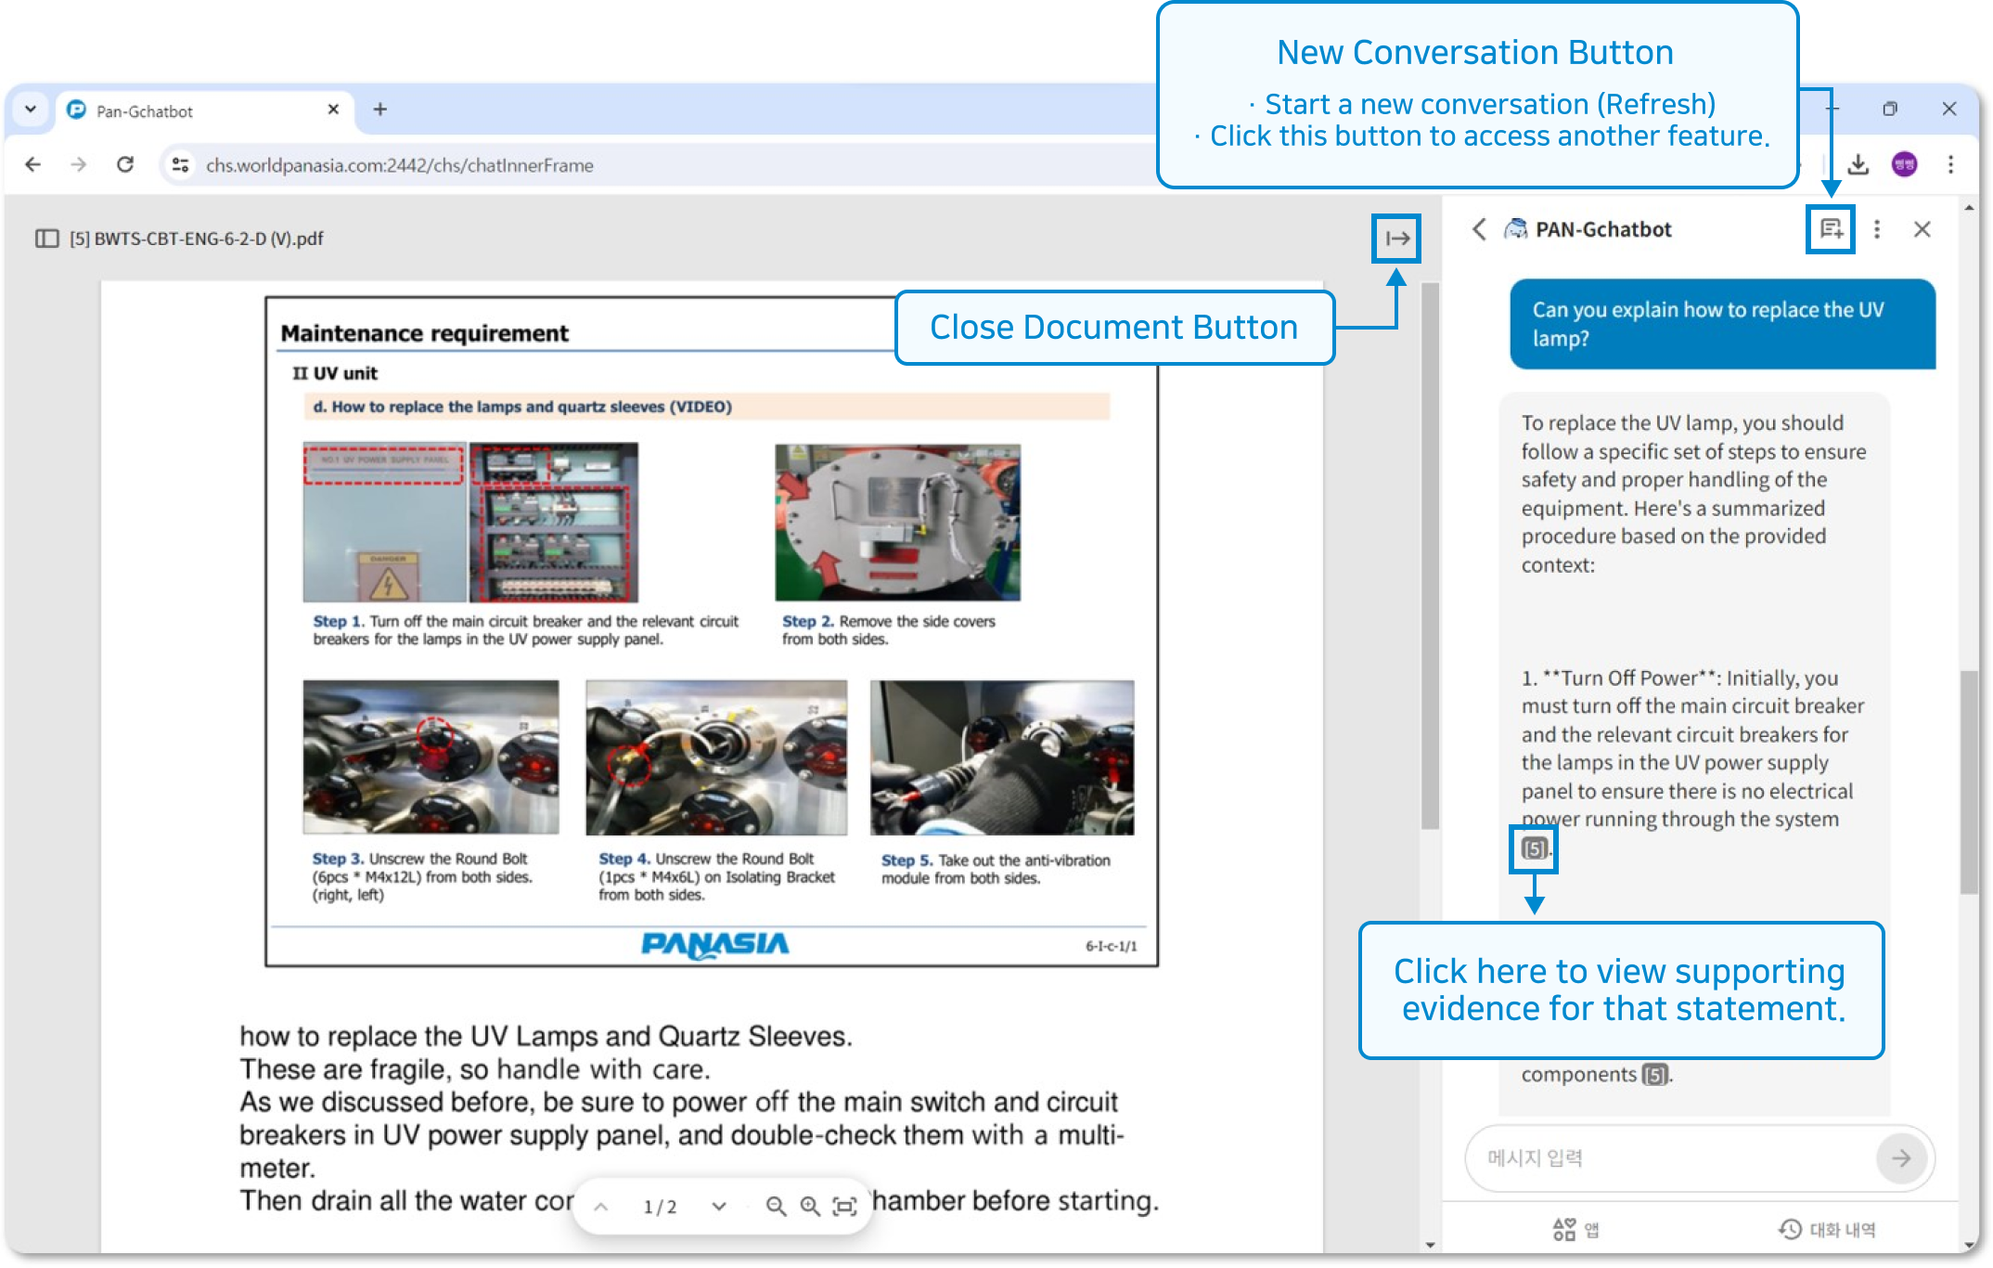Viewport: 1993px width, 1268px height.
Task: Click the Step 3 round bolt photo
Action: tap(431, 757)
